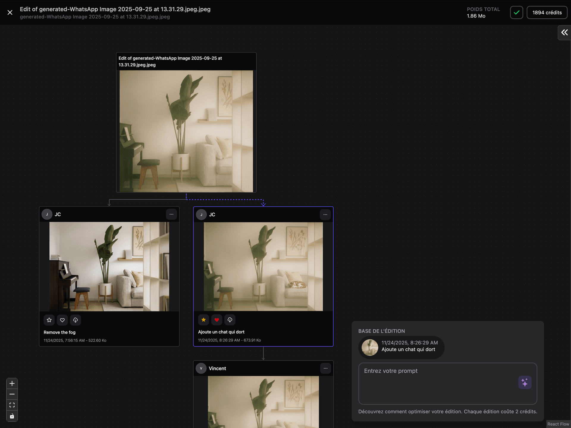Download the 'Remove the fog' image
571x428 pixels.
[76, 320]
